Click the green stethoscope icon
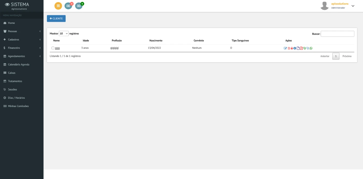This screenshot has width=363, height=179. point(305,48)
